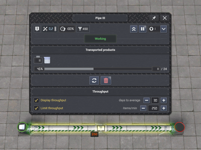This screenshot has height=150, width=201.
Task: Click the priority up-arrow indicator
Action: tap(154, 29)
